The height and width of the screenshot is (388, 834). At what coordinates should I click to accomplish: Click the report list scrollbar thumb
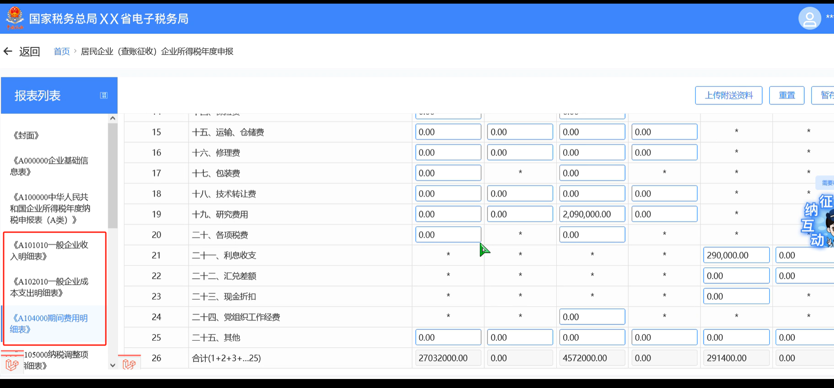pos(113,175)
